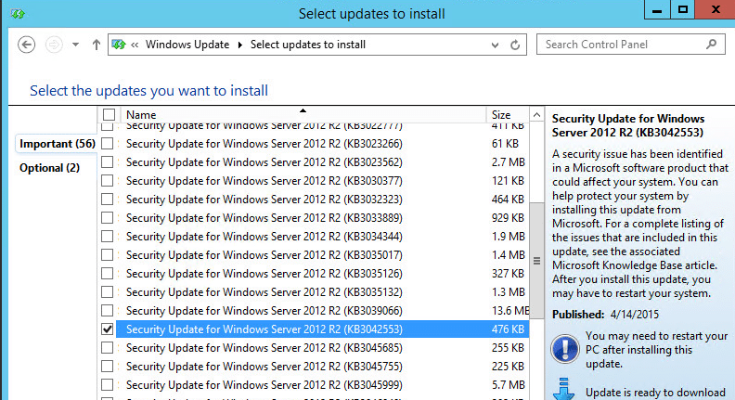Image resolution: width=735 pixels, height=400 pixels.
Task: Switch to Optional (2) updates tab
Action: tap(50, 168)
